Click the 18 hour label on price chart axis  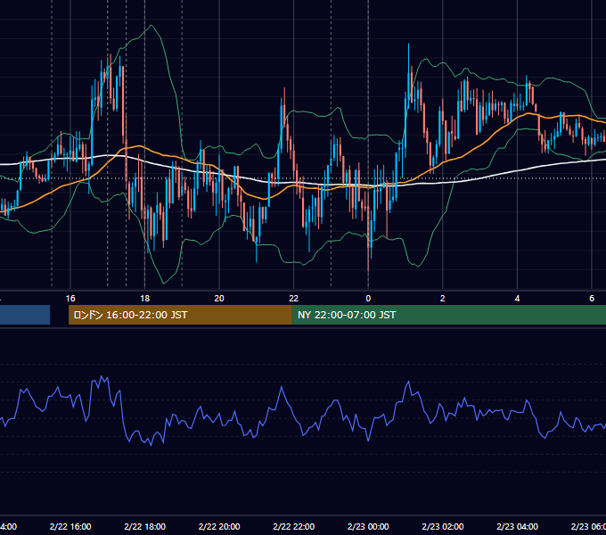(x=144, y=299)
